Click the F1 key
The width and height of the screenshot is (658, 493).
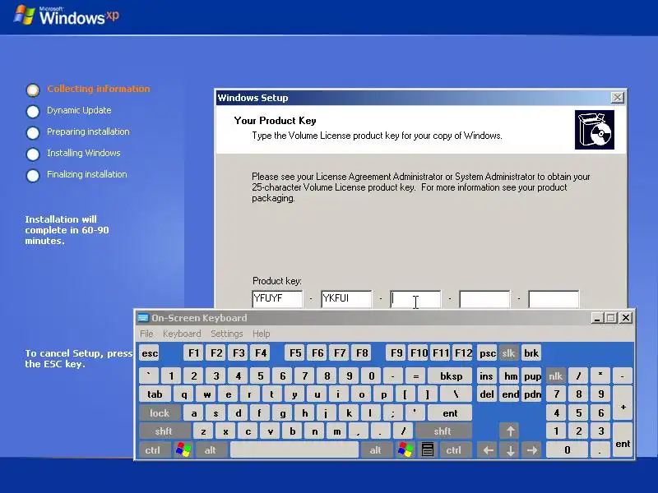click(193, 353)
